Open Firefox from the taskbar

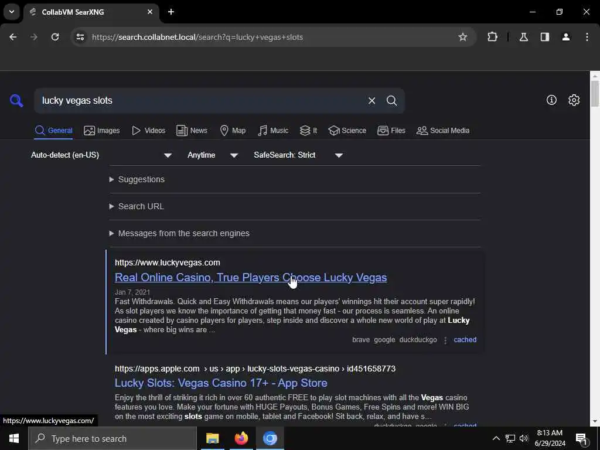[241, 438]
